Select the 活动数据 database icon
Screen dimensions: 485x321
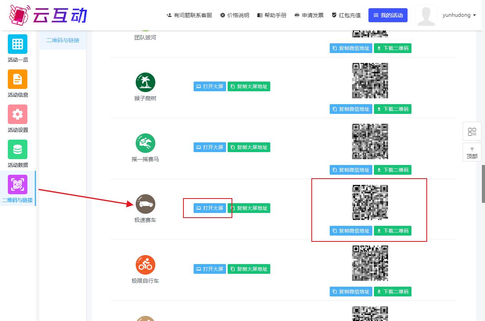point(18,149)
